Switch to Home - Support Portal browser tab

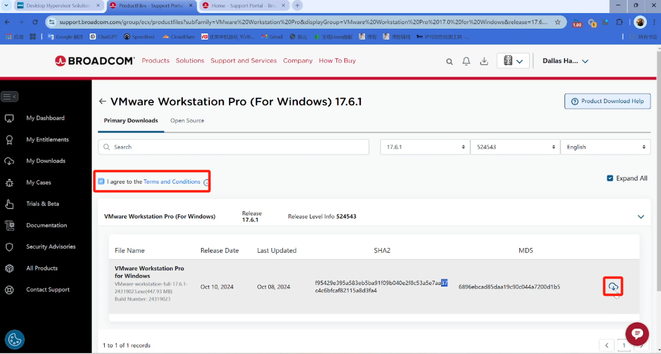[244, 6]
